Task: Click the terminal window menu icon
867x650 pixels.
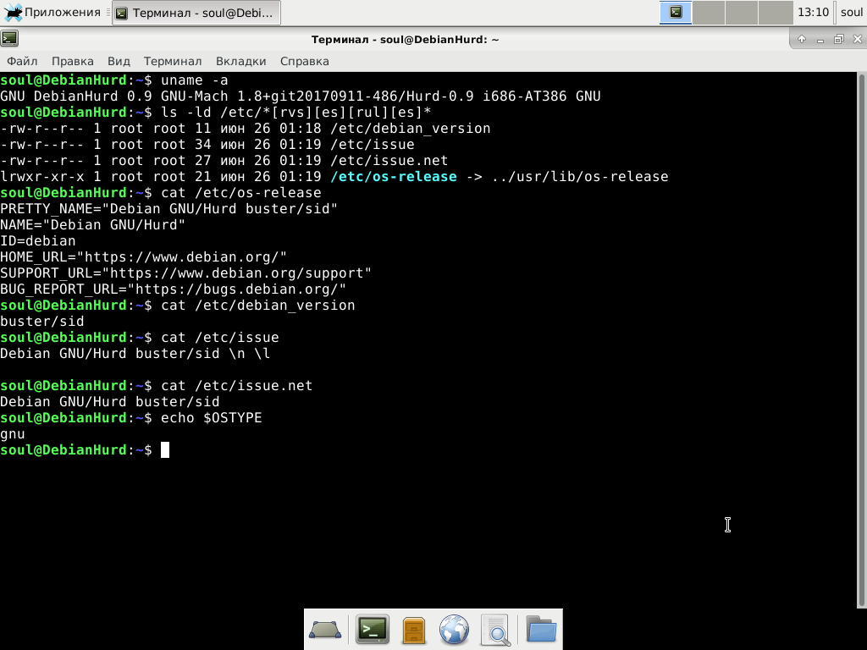Action: point(9,39)
